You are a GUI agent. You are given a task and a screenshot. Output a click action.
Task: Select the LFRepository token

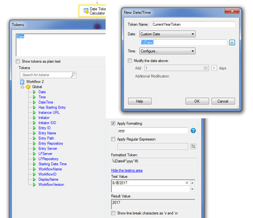pyautogui.click(x=48, y=159)
